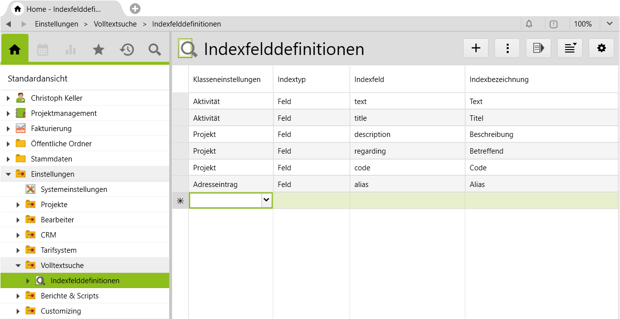Open the history clock icon tab
The width and height of the screenshot is (620, 319).
pyautogui.click(x=127, y=50)
